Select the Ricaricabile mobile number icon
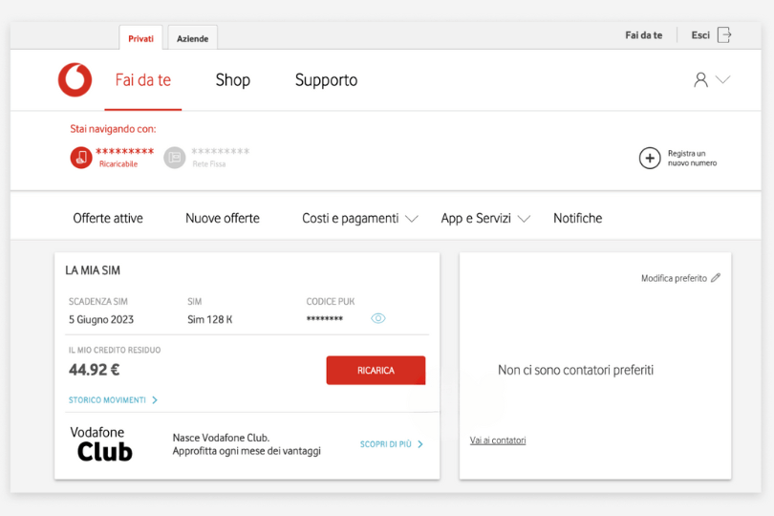Viewport: 774px width, 516px height. pyautogui.click(x=81, y=158)
